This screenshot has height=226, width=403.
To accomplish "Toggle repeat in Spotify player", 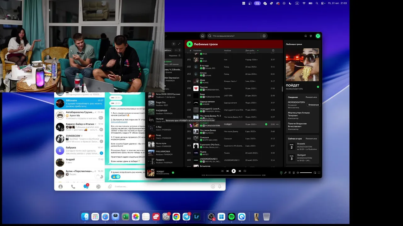I will point(245,171).
